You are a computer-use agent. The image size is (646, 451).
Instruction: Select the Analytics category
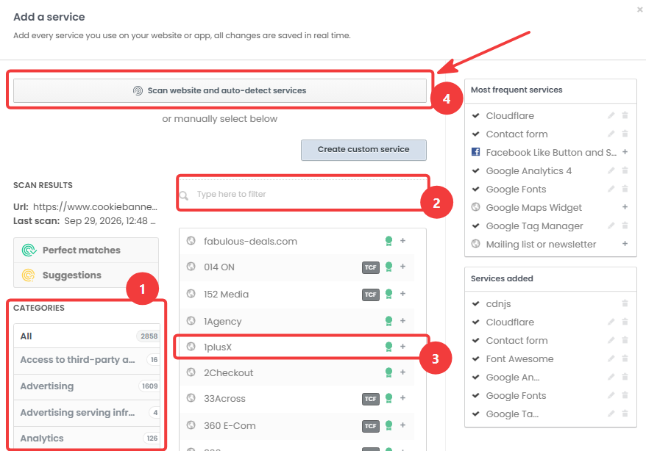point(87,439)
